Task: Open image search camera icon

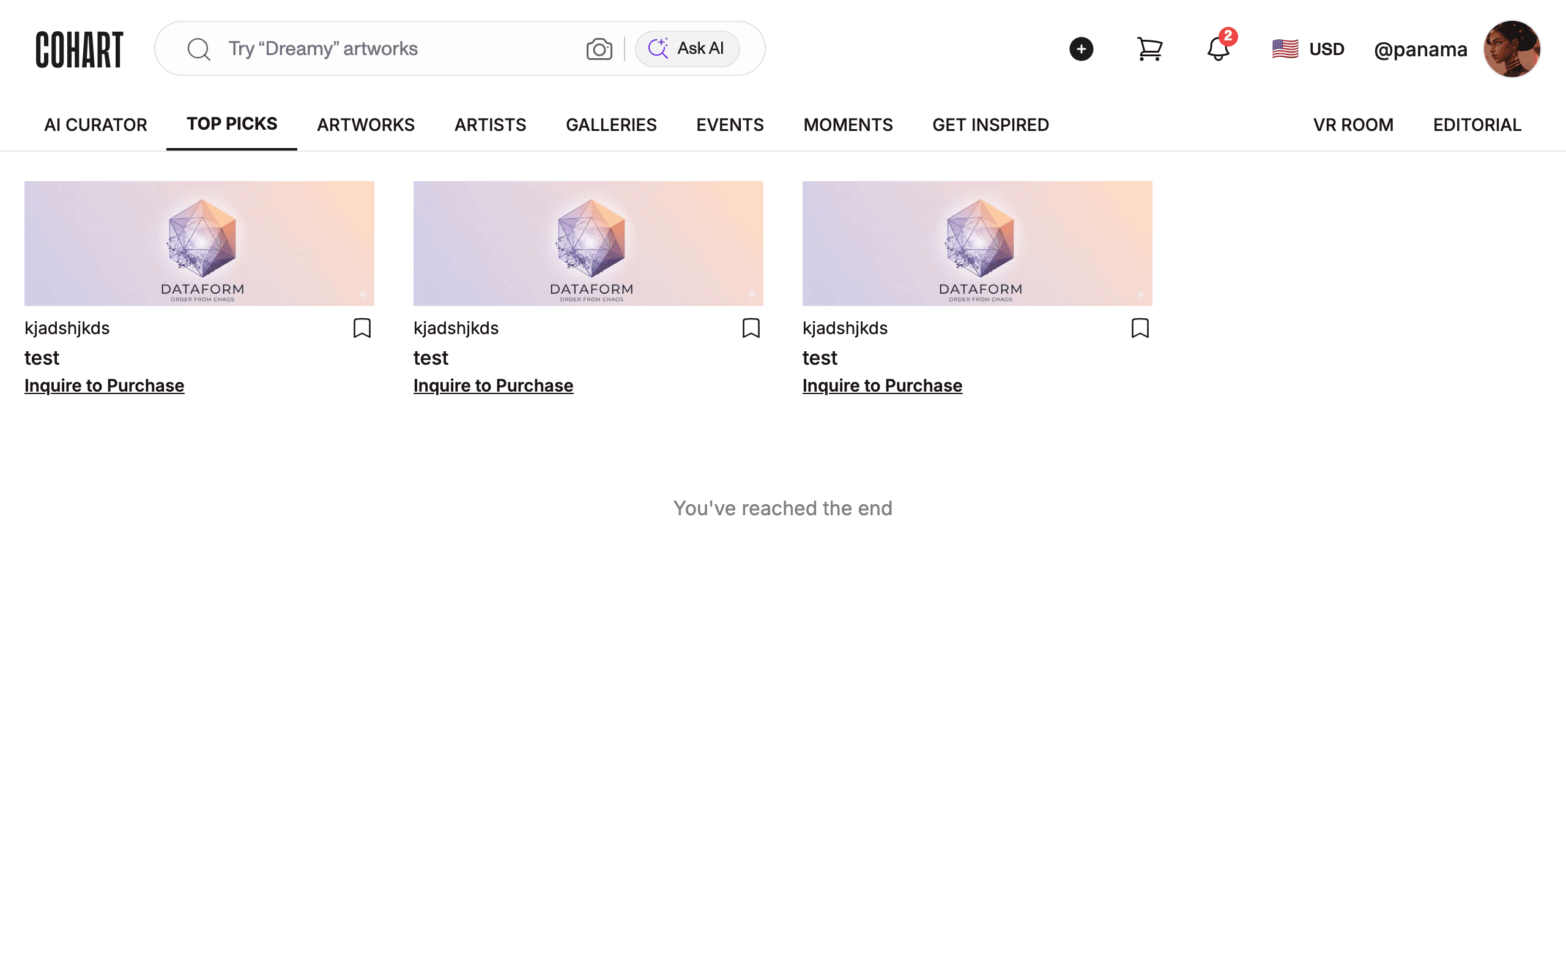Action: pos(599,49)
